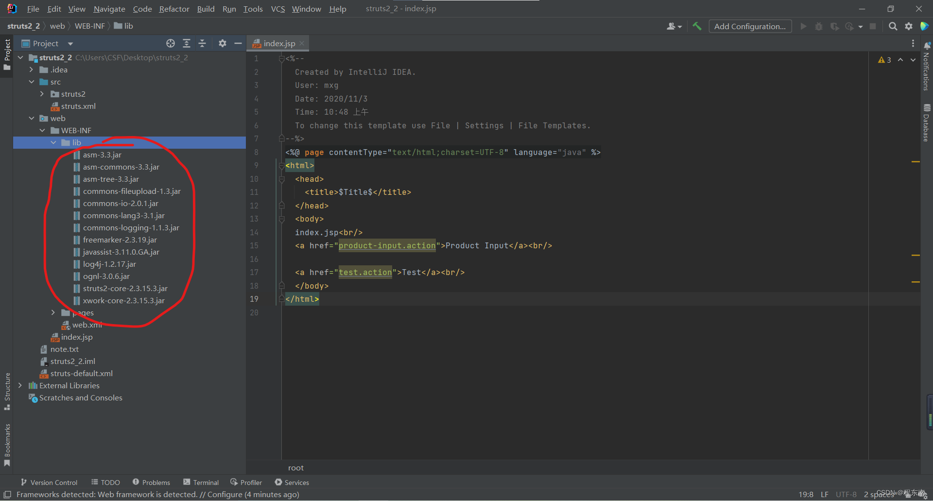The width and height of the screenshot is (933, 501).
Task: Open the Navigate menu
Action: 109,9
